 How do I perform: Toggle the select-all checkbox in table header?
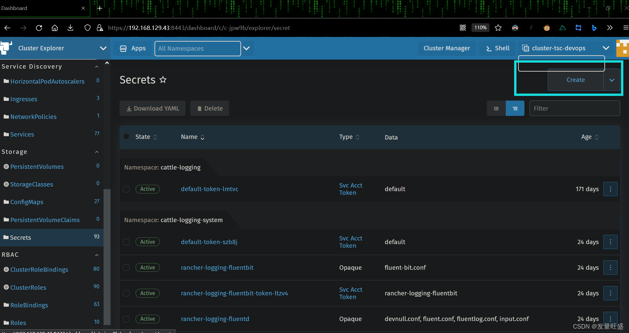pyautogui.click(x=127, y=136)
